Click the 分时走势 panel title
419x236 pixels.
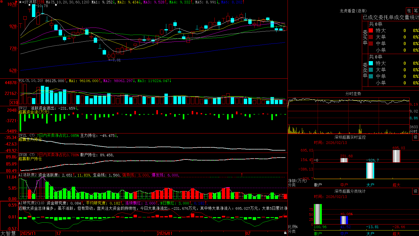coord(353,94)
